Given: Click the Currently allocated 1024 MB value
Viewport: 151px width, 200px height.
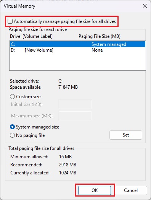Looking at the screenshot, I should pos(67,173).
